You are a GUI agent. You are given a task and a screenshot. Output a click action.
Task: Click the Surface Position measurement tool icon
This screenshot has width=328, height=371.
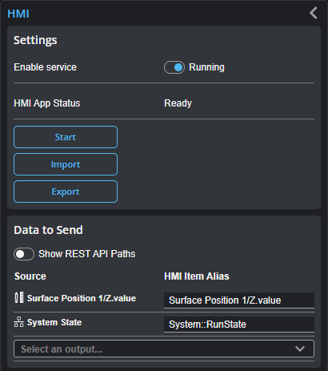[18, 297]
